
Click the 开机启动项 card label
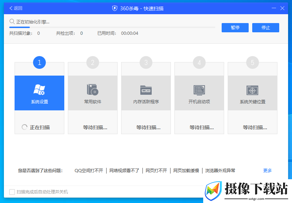click(199, 102)
